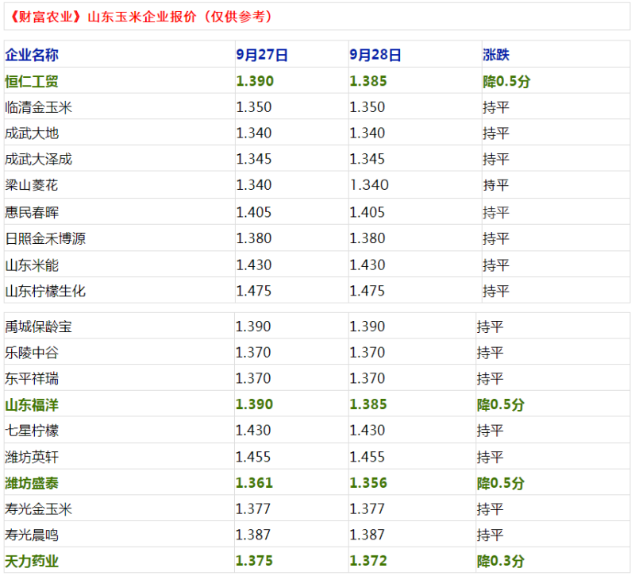Click the 降0.5分 cell for 恒仁工贸

click(507, 81)
